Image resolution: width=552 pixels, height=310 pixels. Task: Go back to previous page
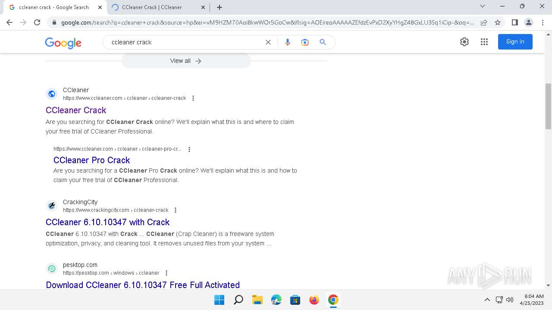[x=9, y=22]
